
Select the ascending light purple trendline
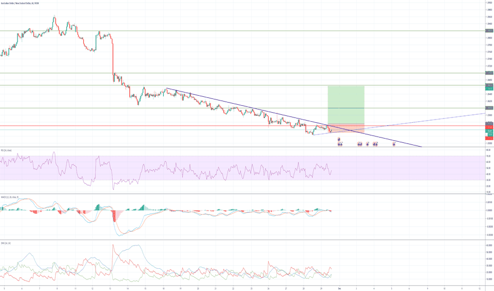point(424,120)
